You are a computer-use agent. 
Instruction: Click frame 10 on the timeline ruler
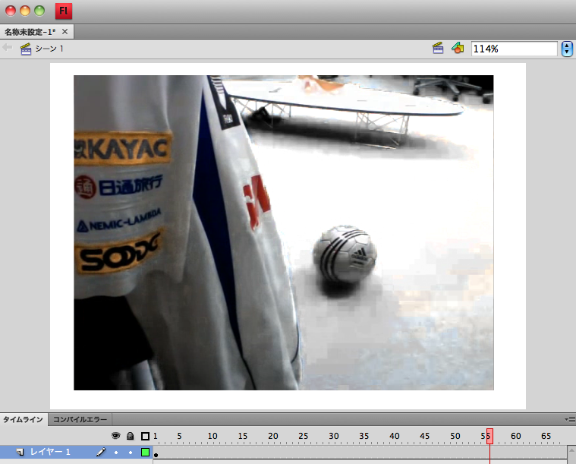tap(212, 436)
